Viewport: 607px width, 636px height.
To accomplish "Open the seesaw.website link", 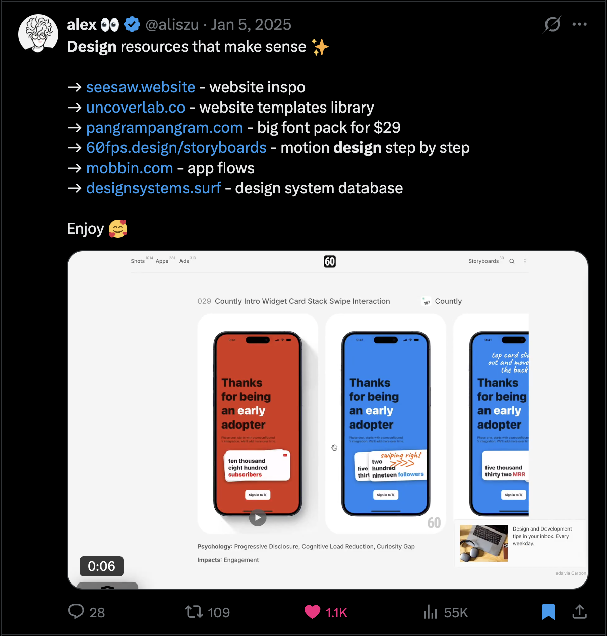I will click(141, 87).
